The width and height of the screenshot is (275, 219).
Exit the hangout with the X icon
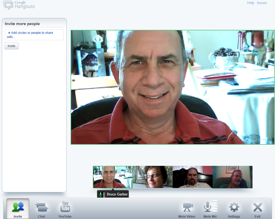pos(257,209)
